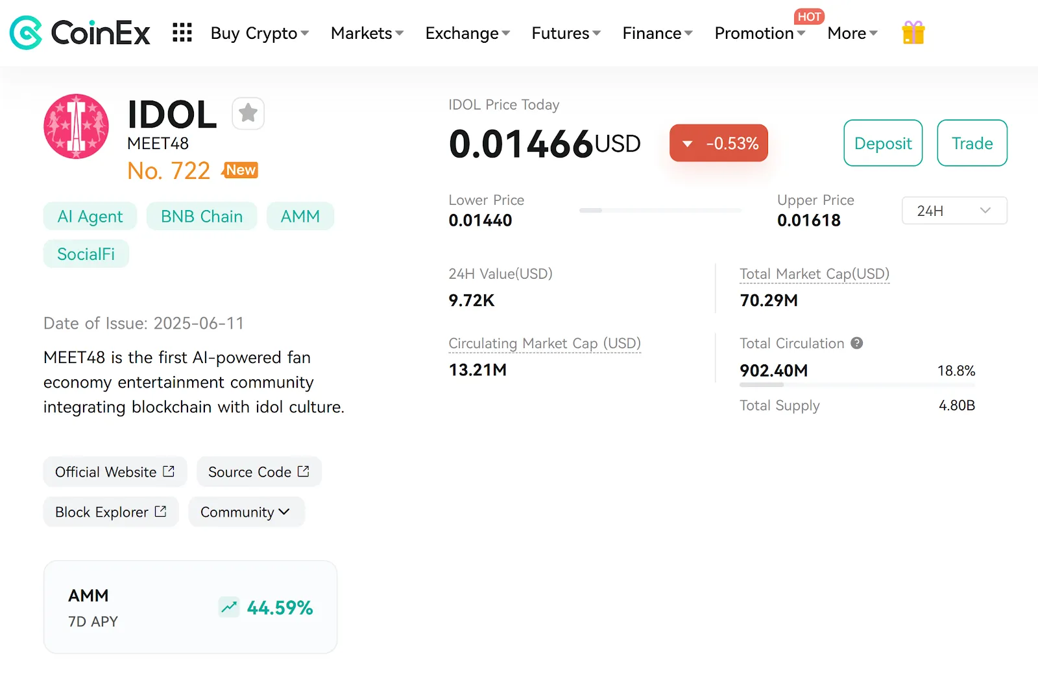Click the Deposit button
Screen dimensions: 1038x682
tap(883, 143)
